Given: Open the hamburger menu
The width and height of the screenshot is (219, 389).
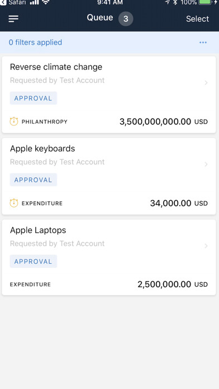Looking at the screenshot, I should [x=13, y=19].
